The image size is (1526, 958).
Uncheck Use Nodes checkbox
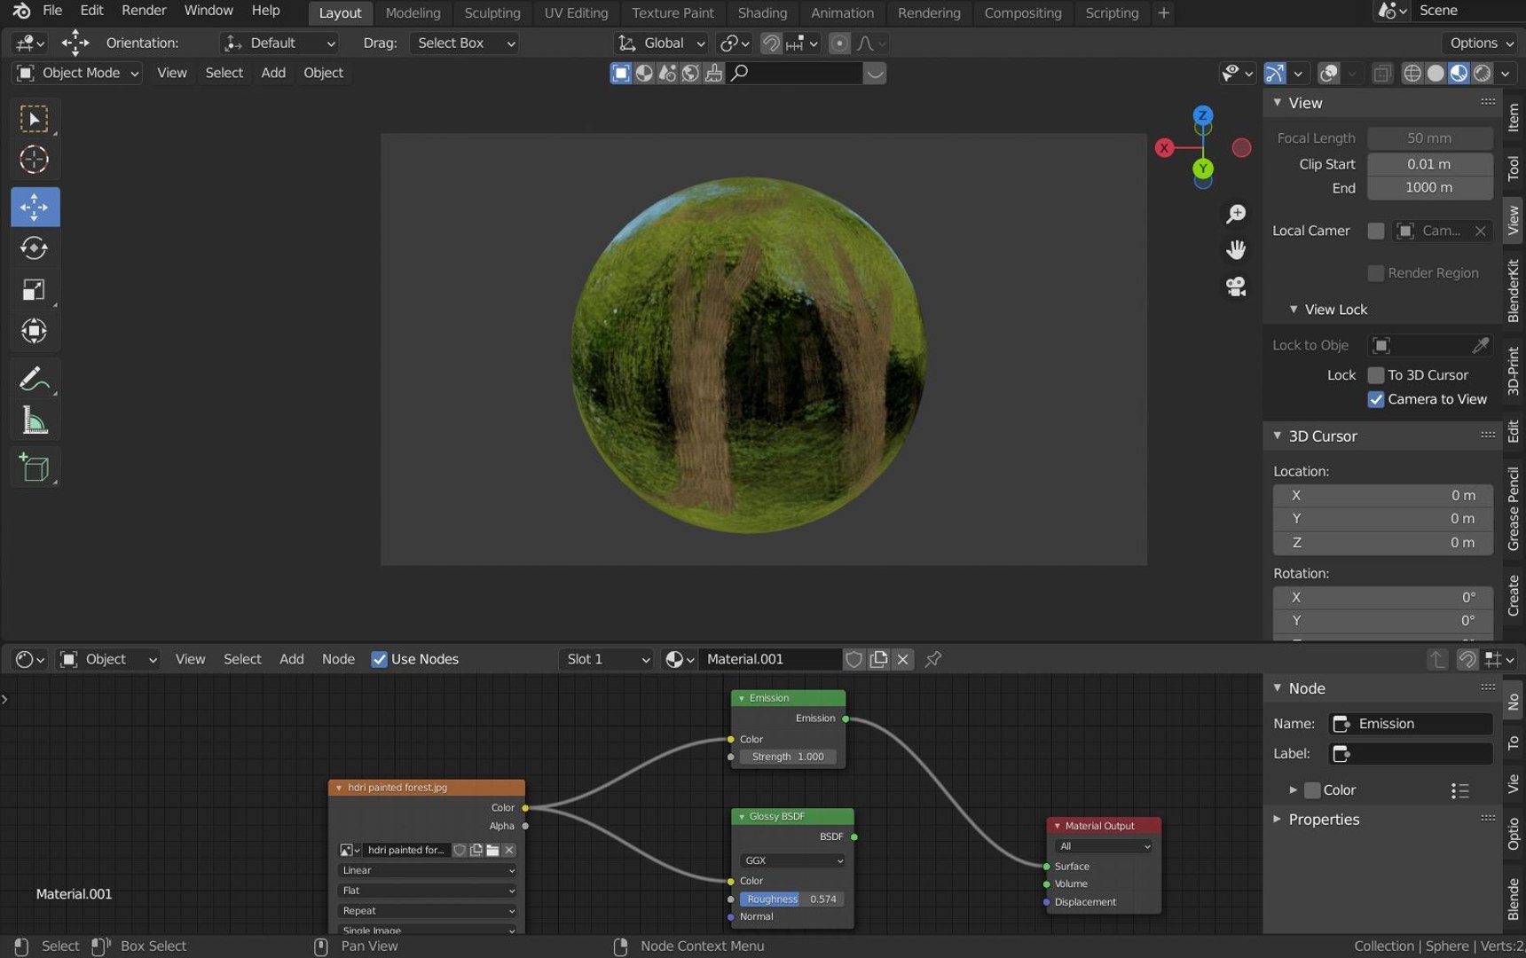point(379,659)
